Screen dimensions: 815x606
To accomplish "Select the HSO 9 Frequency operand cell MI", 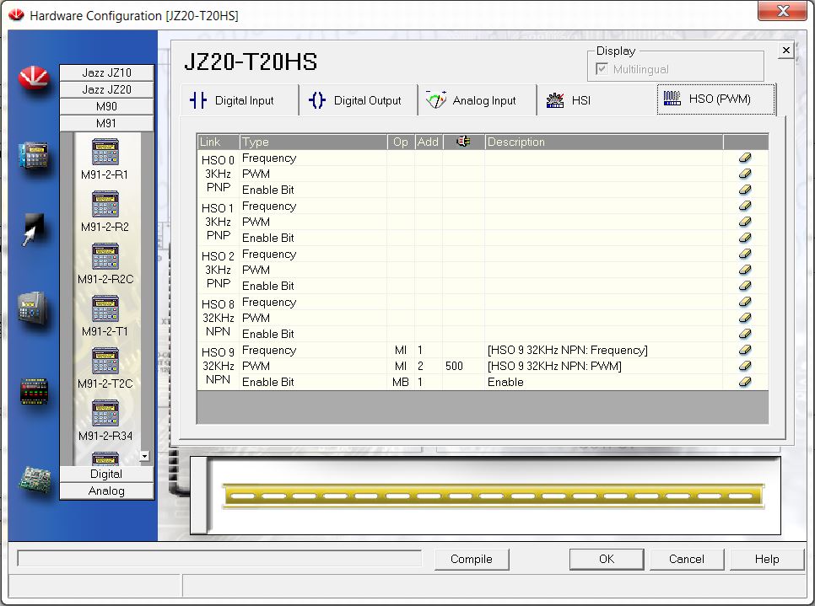I will pyautogui.click(x=401, y=350).
